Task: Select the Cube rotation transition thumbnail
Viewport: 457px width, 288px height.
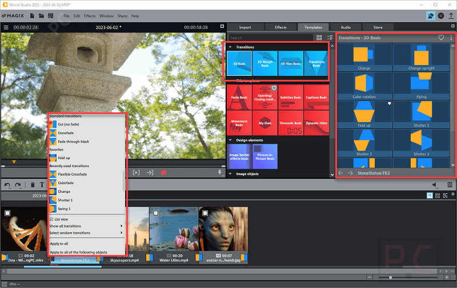Action: click(x=364, y=86)
